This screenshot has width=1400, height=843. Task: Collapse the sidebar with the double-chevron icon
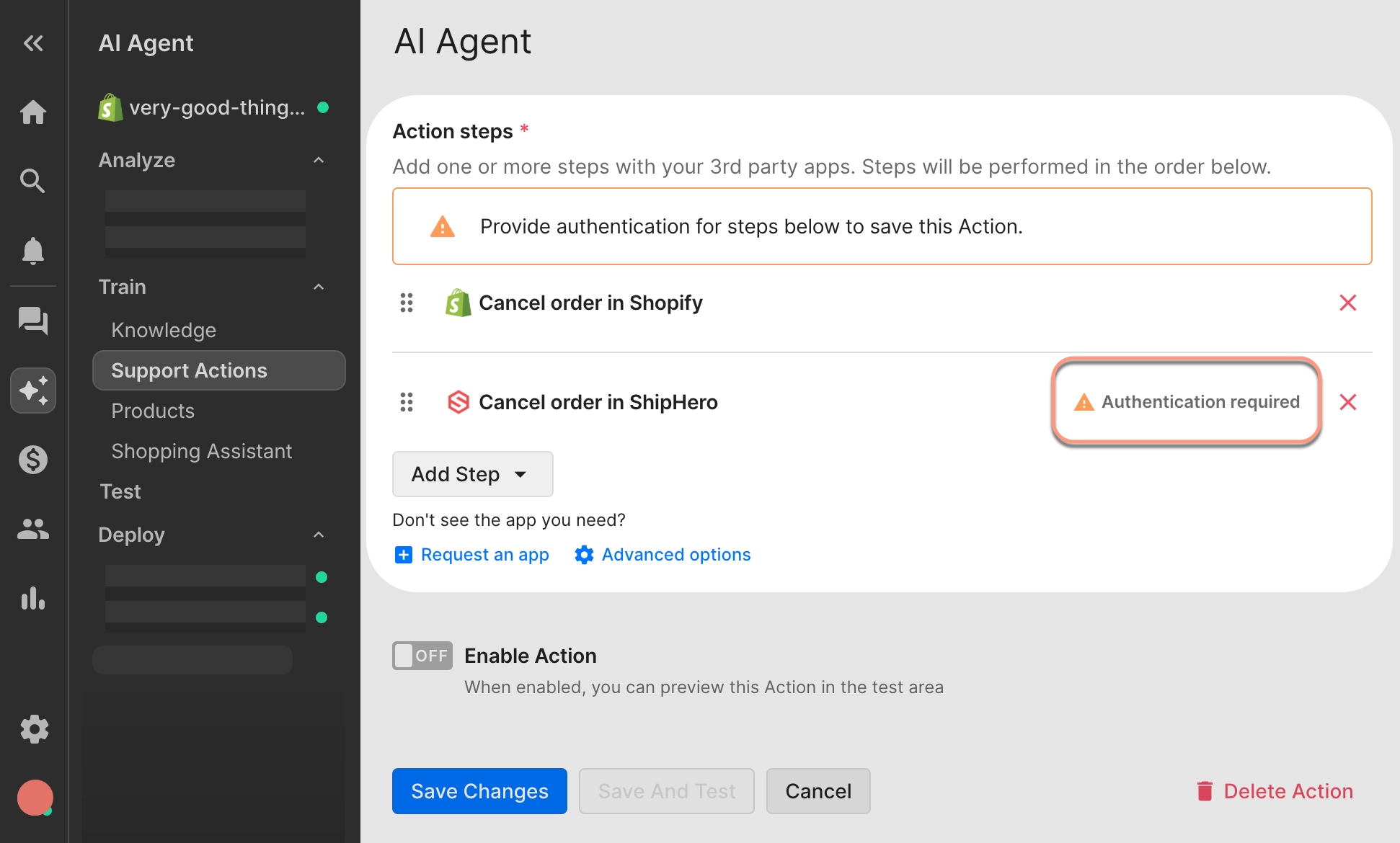[33, 43]
